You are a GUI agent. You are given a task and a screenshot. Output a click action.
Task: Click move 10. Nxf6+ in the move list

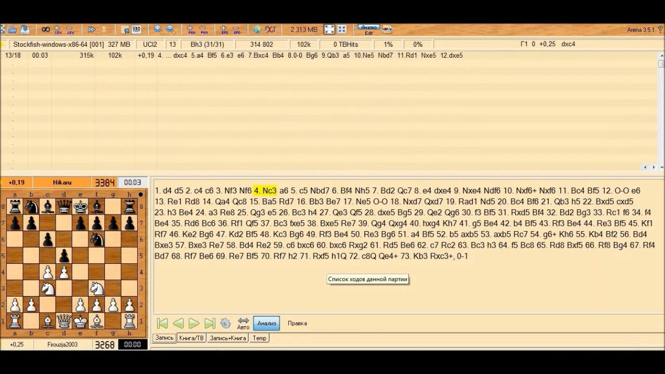point(519,191)
